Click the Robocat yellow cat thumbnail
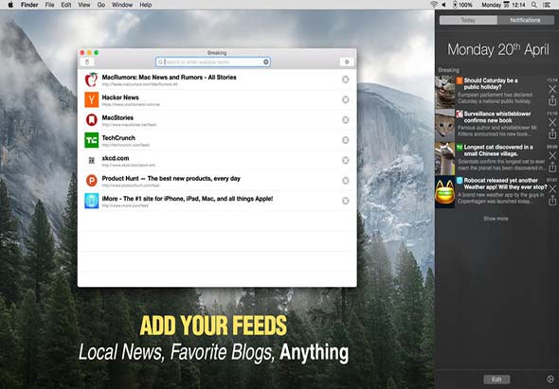This screenshot has height=389, width=559. tap(445, 191)
